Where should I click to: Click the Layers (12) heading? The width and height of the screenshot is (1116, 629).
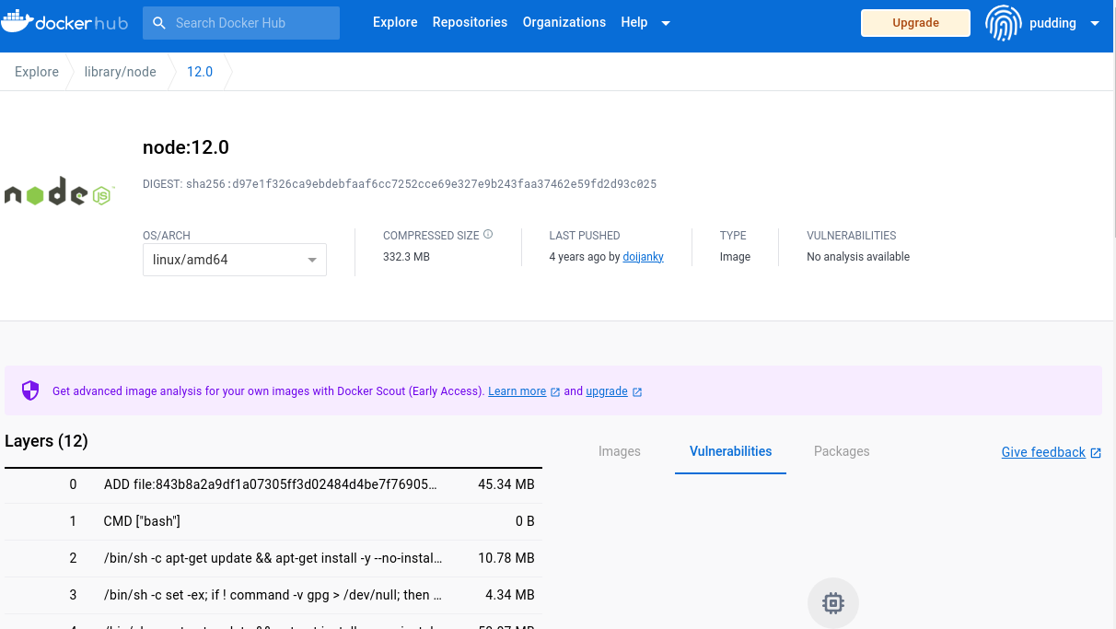[46, 441]
